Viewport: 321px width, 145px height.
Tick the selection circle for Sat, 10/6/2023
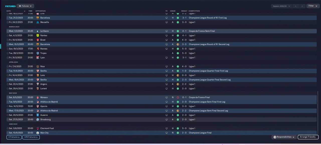(8, 133)
